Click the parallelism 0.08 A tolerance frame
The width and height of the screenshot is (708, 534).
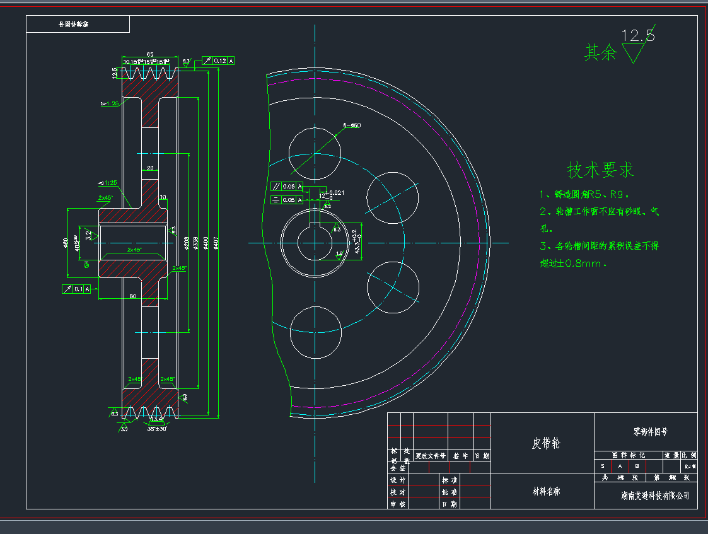point(287,187)
